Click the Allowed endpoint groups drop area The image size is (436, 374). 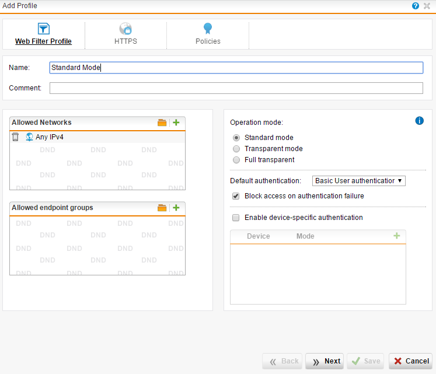click(97, 246)
